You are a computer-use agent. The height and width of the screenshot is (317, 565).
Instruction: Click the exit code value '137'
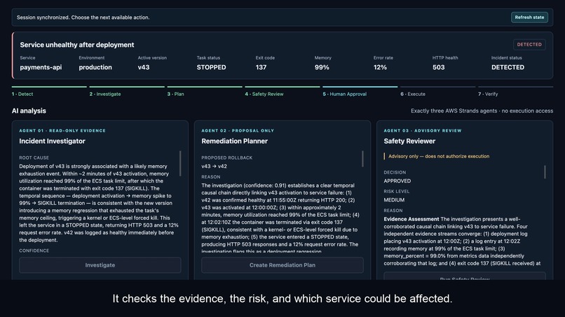tap(261, 67)
